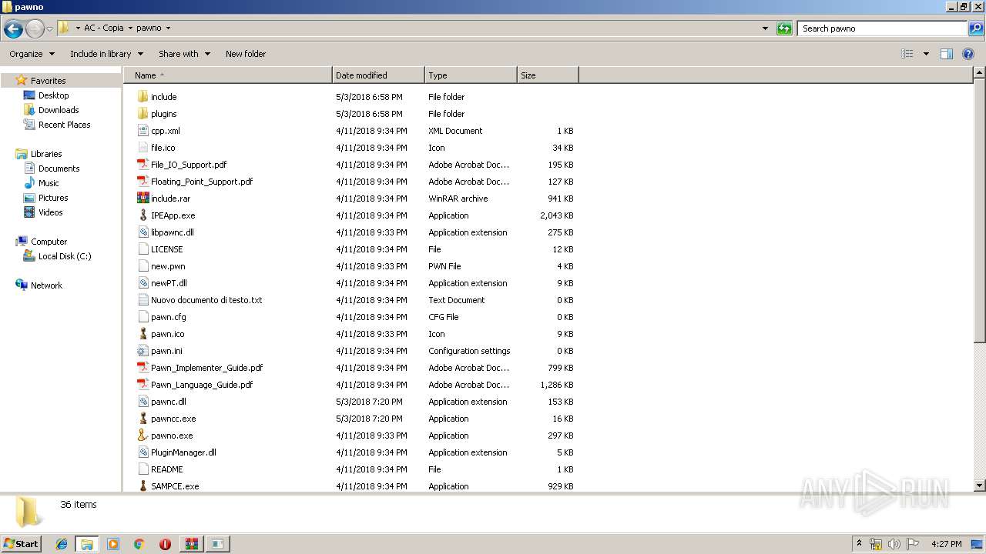The width and height of the screenshot is (986, 554).
Task: Open Desktop in the navigation pane
Action: (x=53, y=95)
